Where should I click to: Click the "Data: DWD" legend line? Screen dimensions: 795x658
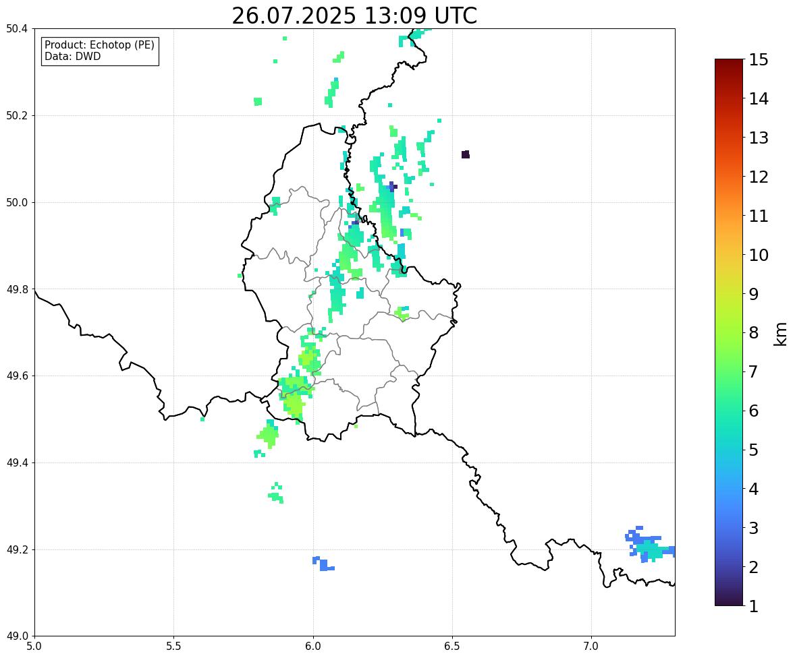72,56
